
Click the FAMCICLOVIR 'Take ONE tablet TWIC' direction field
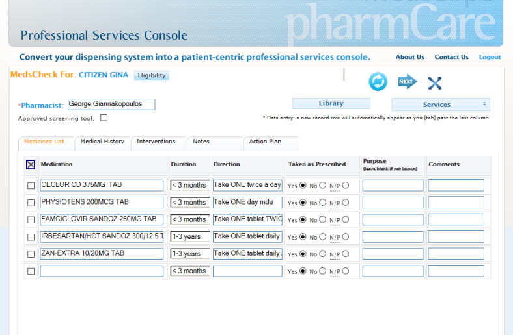[247, 219]
